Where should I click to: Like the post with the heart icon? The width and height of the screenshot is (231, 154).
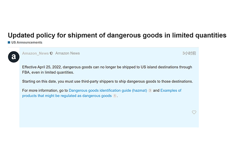click(x=194, y=112)
